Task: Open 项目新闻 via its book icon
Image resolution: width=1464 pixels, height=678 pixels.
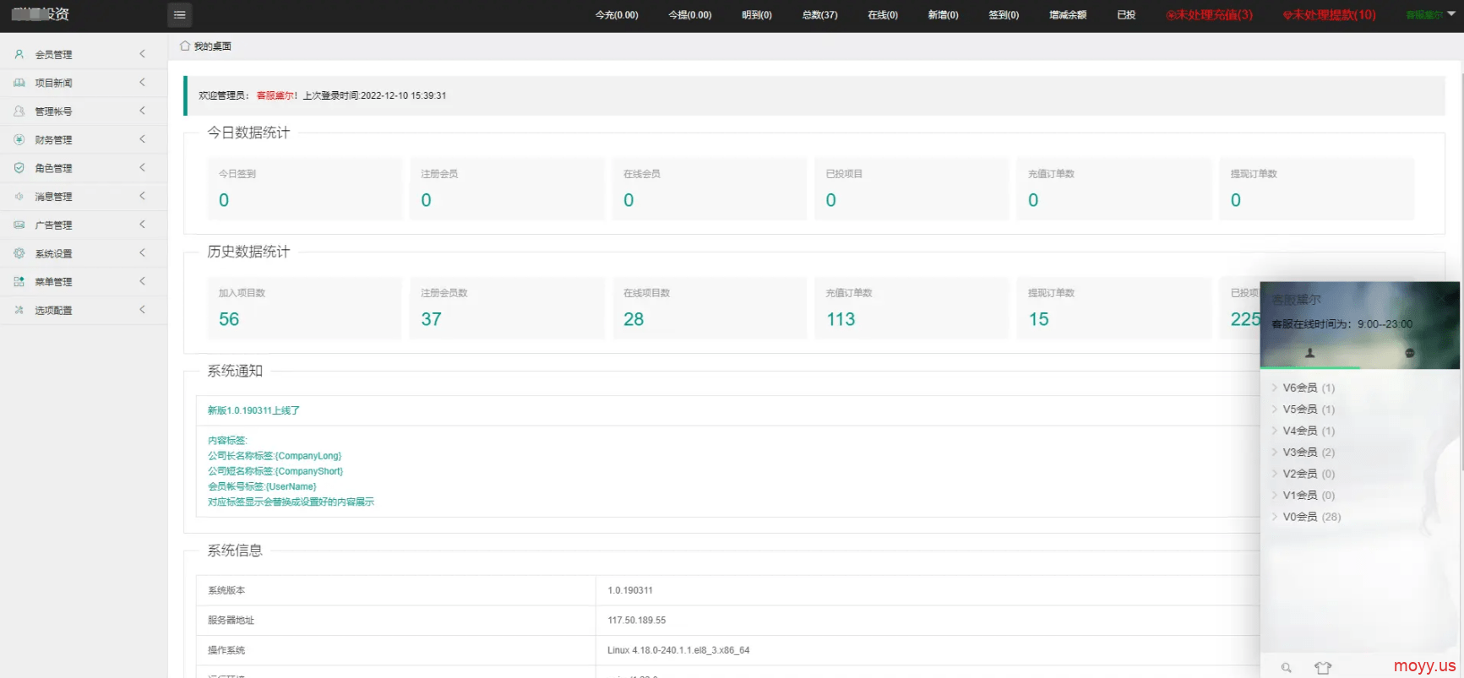Action: (19, 83)
